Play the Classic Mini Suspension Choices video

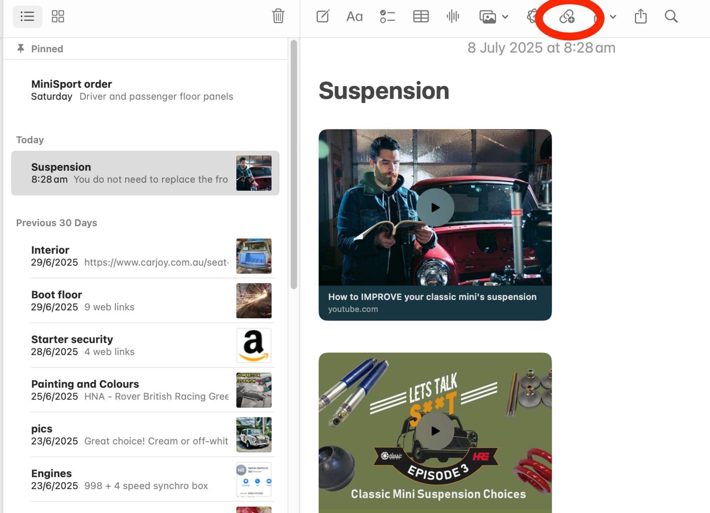point(435,431)
